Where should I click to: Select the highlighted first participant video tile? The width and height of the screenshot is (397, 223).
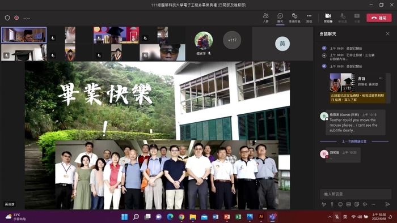[x=24, y=35]
